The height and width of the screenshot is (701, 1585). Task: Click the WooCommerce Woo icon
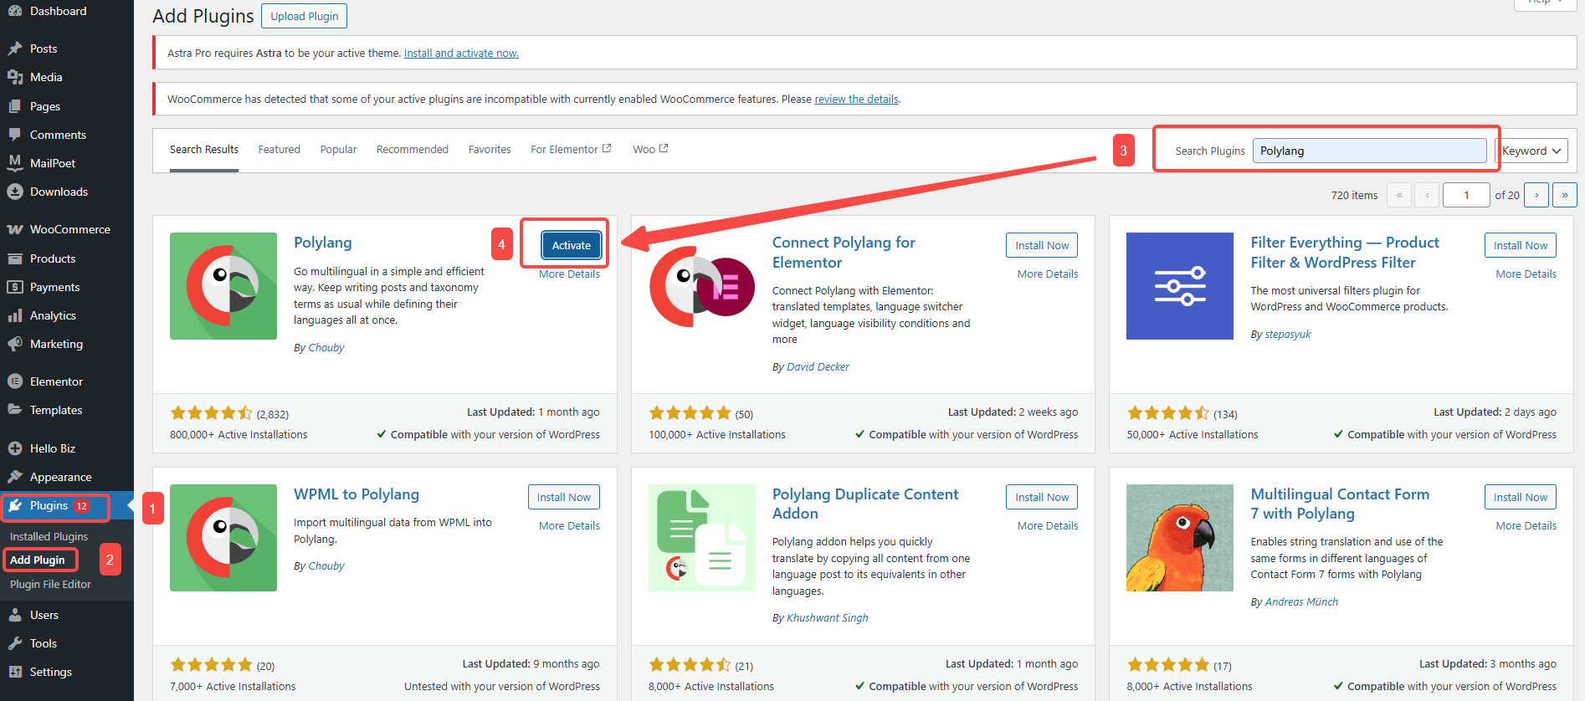(15, 229)
